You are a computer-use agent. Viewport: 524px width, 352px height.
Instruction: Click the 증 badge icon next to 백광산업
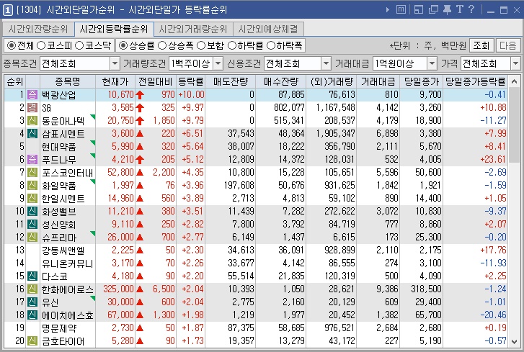tap(32, 94)
